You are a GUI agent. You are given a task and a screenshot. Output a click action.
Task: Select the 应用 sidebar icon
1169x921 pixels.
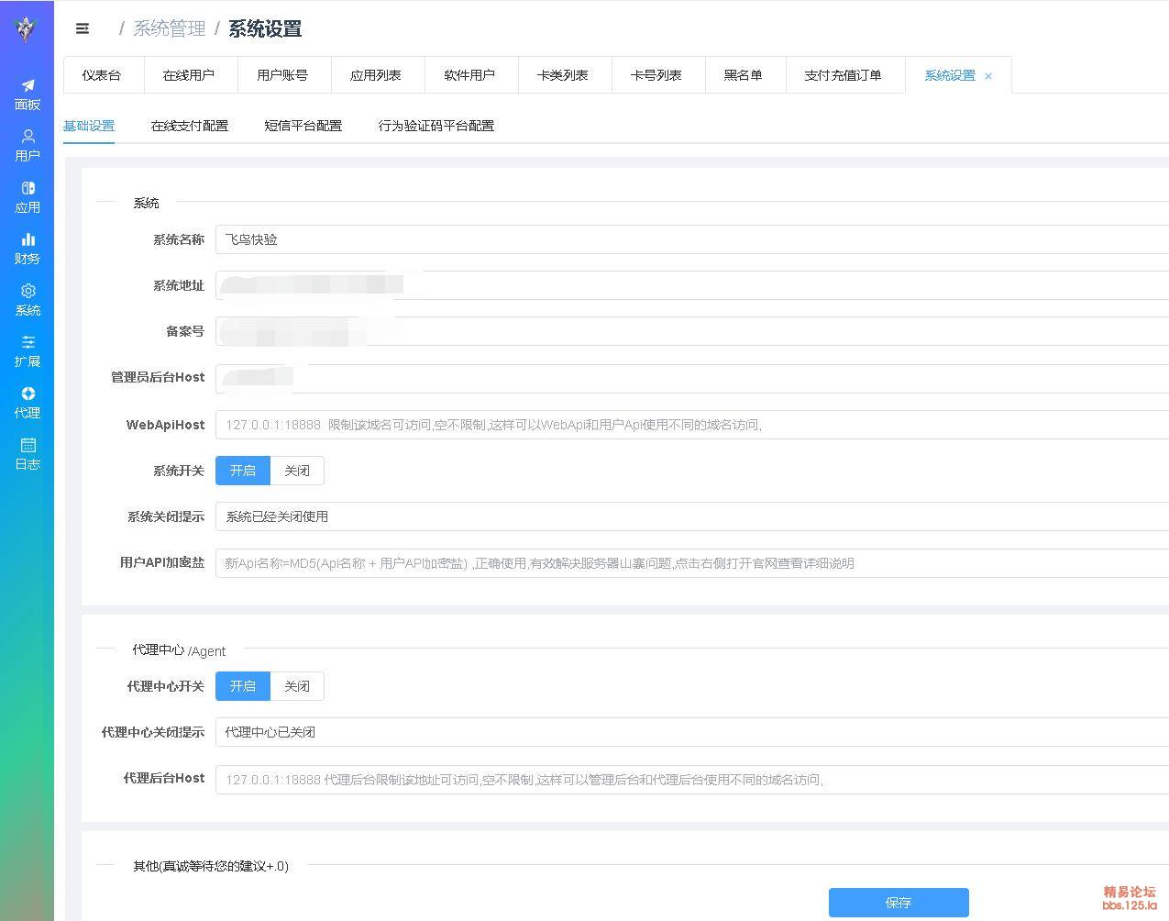pyautogui.click(x=28, y=196)
